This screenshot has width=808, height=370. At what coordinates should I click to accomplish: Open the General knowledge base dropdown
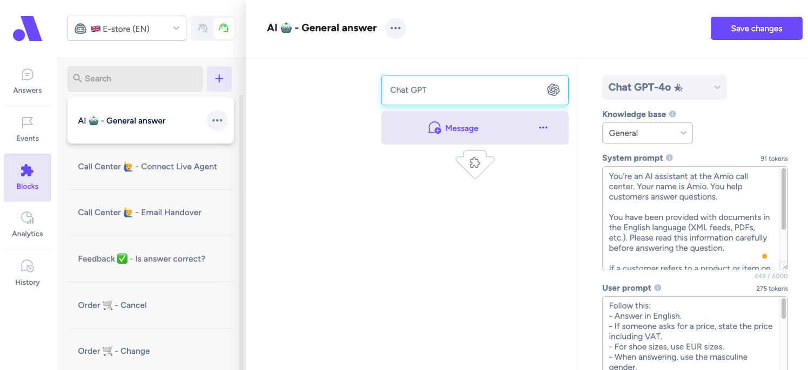coord(647,133)
